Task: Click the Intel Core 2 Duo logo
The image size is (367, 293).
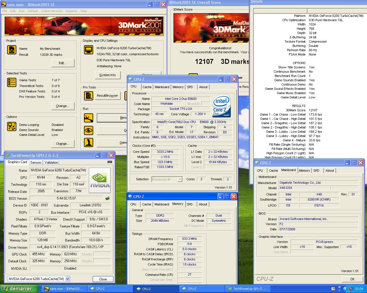Action: [222, 106]
